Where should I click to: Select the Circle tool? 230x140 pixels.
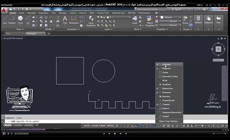pyautogui.click(x=20, y=20)
